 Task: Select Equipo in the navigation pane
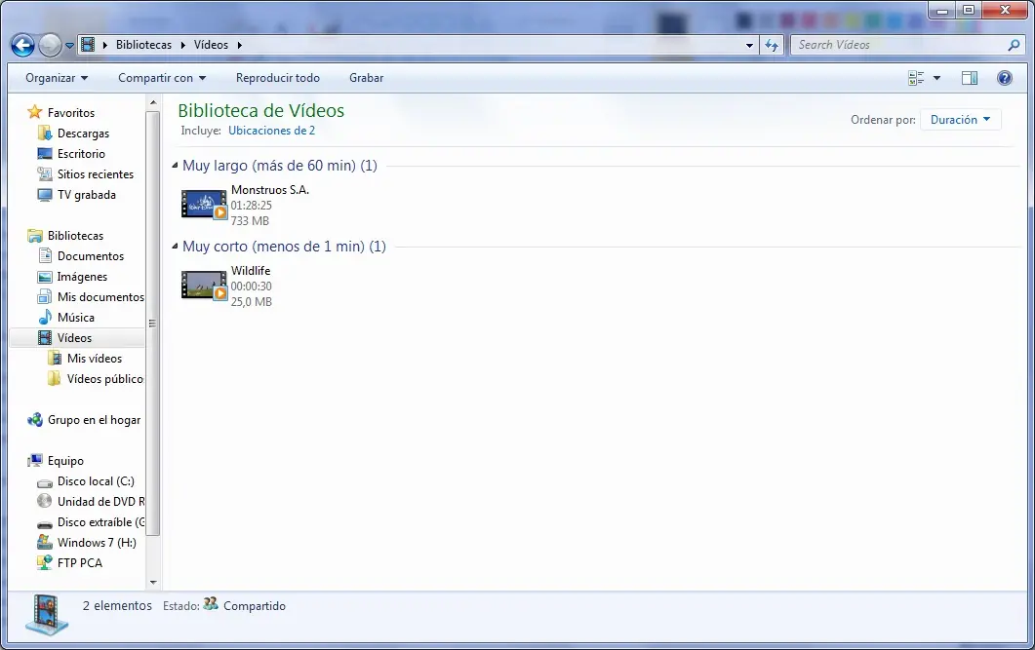65,461
